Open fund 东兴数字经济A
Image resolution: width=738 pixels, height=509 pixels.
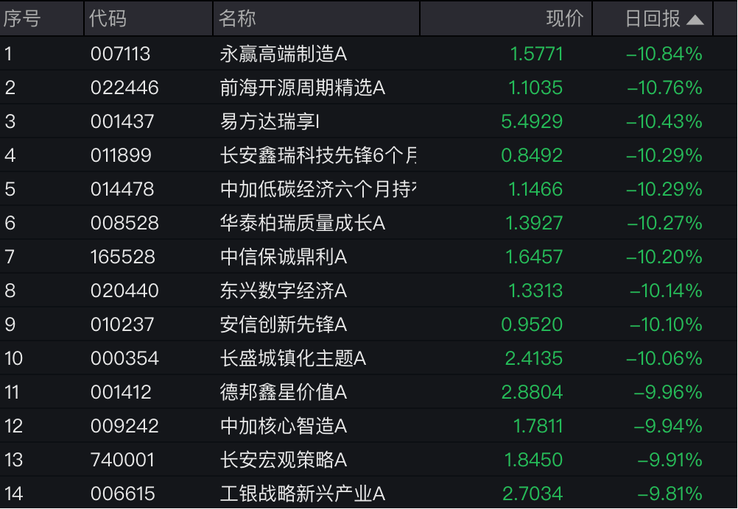coord(284,291)
